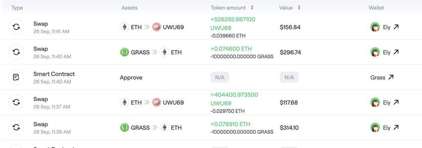This screenshot has width=422, height=148.
Task: Click the Smart Contract document icon
Action: (16, 77)
